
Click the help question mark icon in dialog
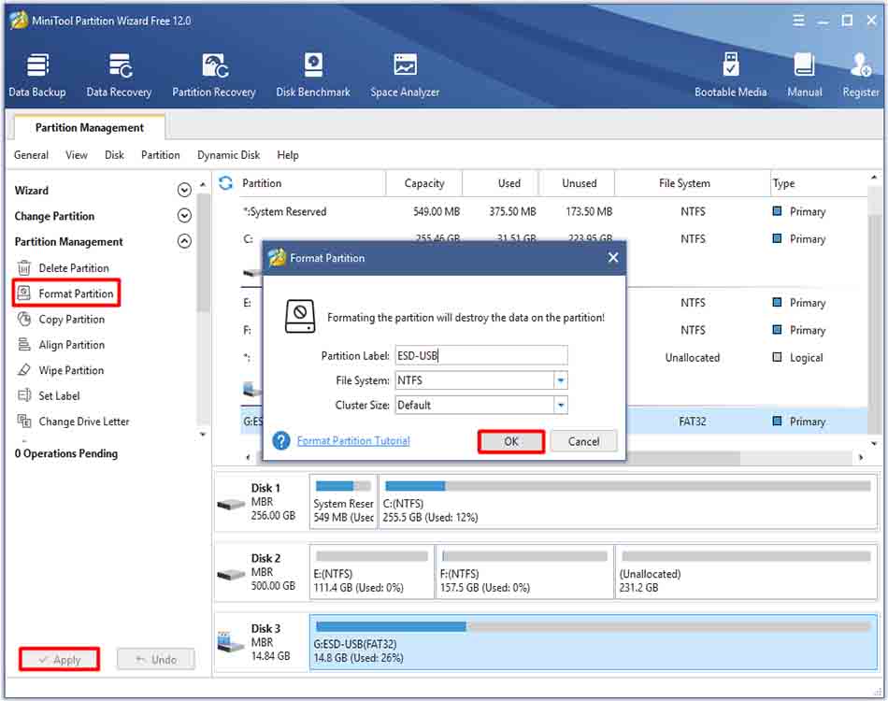pyautogui.click(x=281, y=440)
